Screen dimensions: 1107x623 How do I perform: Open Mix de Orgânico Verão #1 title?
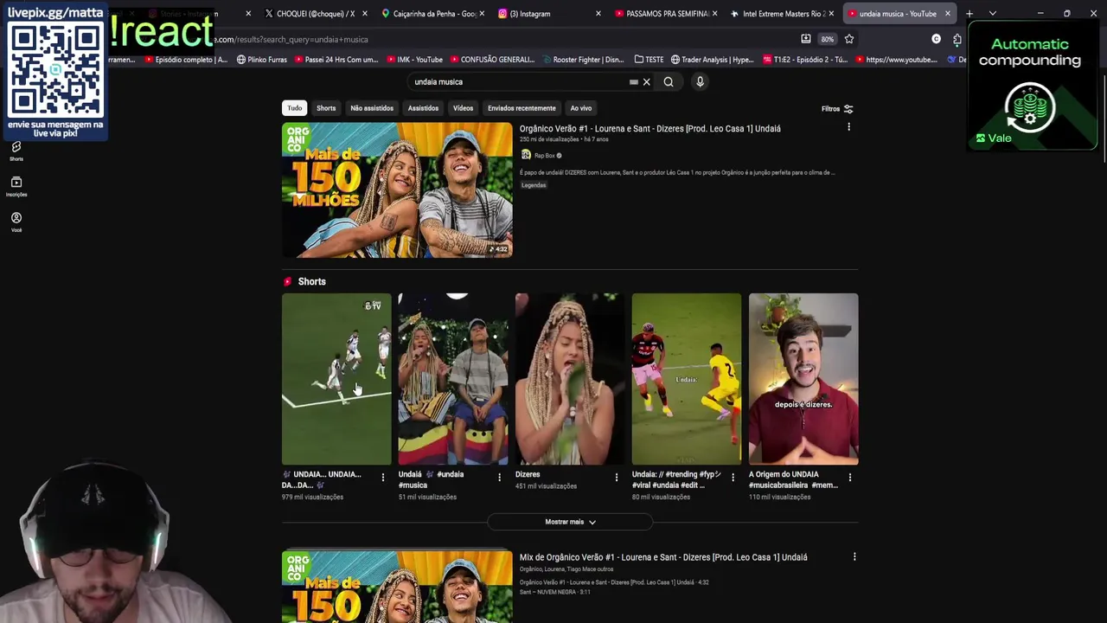pos(663,557)
